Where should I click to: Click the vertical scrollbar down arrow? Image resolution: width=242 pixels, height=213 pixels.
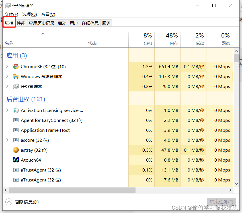pos(236,184)
